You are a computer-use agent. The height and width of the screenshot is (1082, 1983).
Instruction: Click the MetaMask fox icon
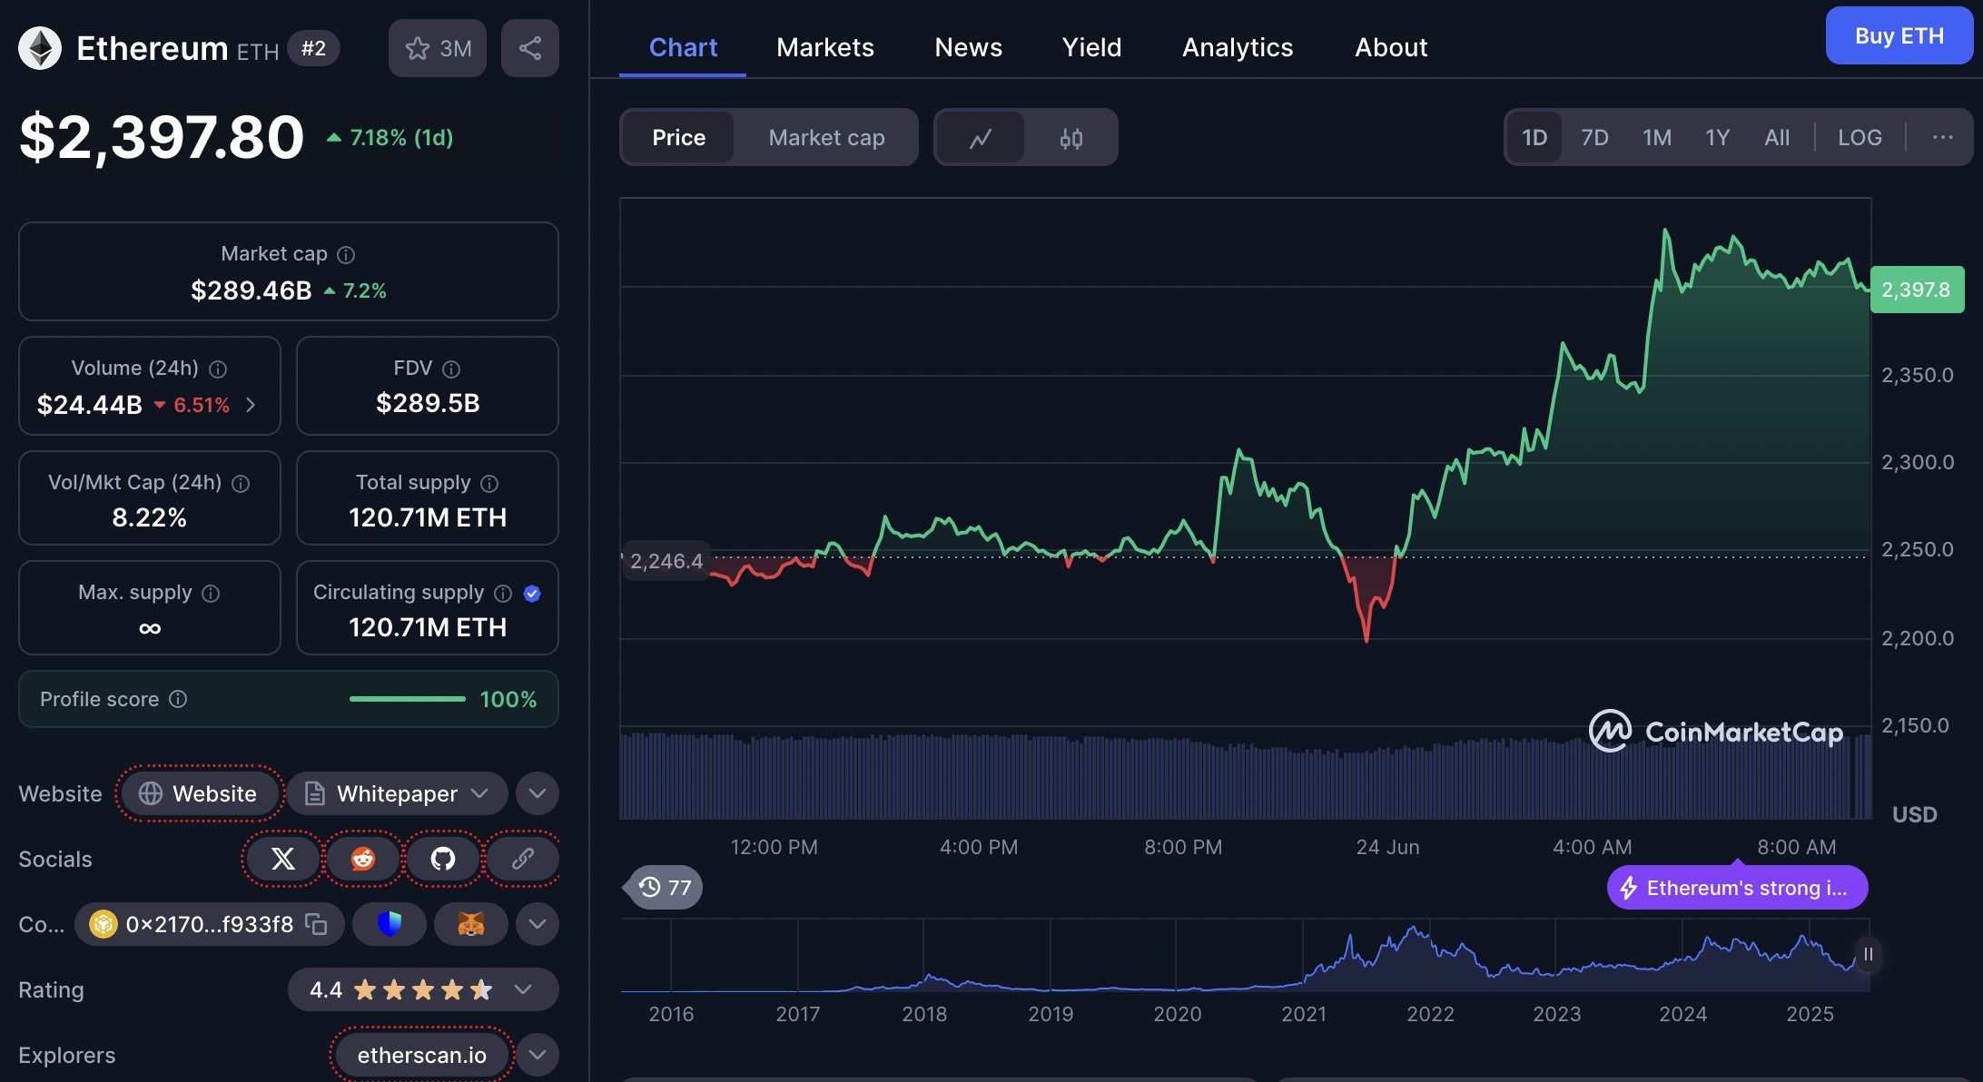(x=471, y=924)
